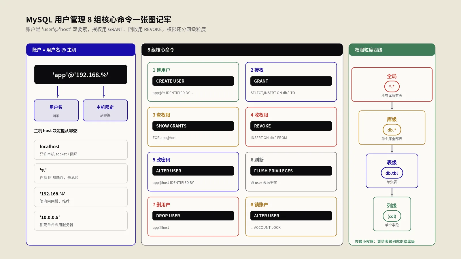461x259 pixels.
Task: Click the '10.0.0.5' host card
Action: click(81, 221)
